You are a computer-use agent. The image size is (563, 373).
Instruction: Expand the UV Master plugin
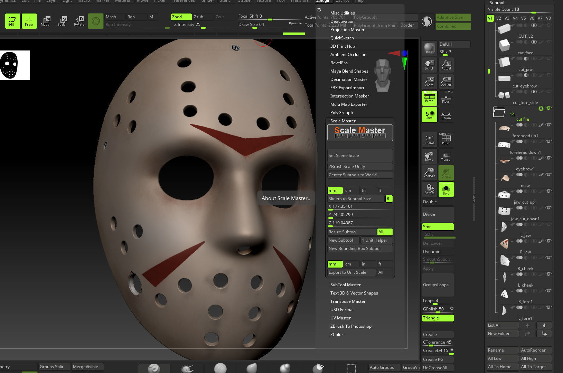click(x=340, y=318)
